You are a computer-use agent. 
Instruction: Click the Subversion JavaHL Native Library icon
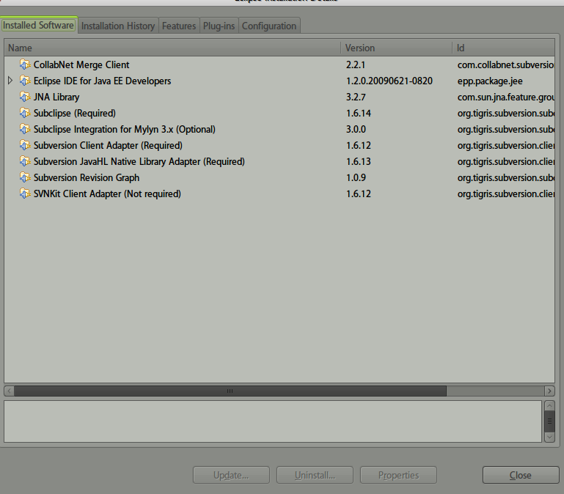[25, 161]
